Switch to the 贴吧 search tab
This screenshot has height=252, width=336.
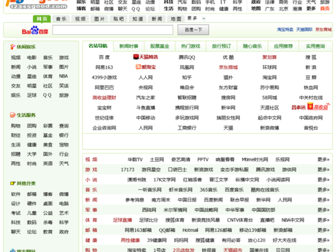click(118, 19)
